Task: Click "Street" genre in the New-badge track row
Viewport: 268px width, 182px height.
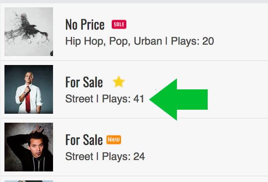Action: click(79, 156)
